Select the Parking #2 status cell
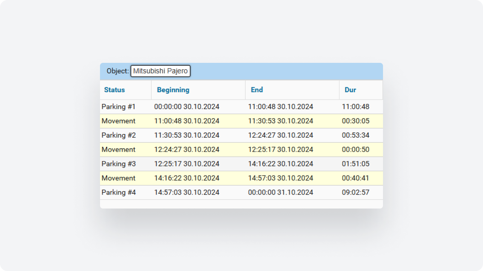This screenshot has height=271, width=483. [118, 135]
